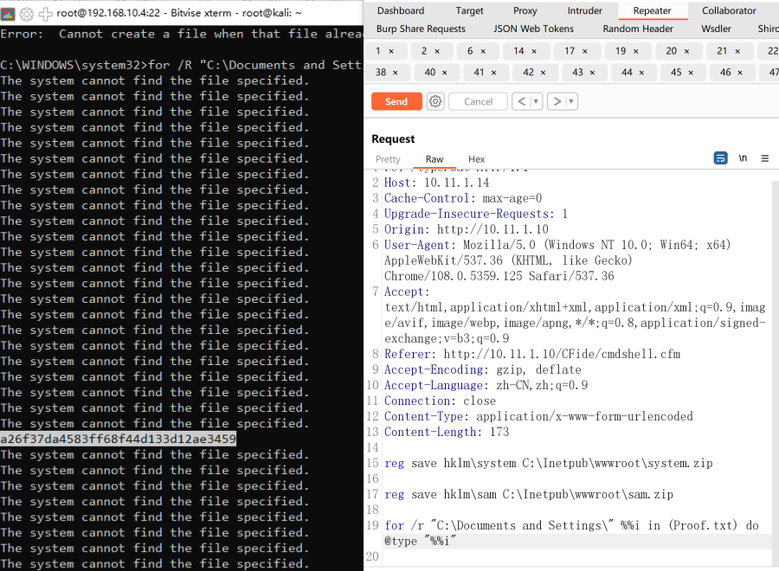This screenshot has width=779, height=571.
Task: Open the Intruder tab
Action: (x=585, y=10)
